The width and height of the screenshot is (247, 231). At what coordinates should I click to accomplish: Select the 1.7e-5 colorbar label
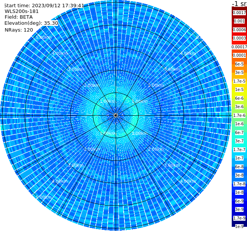pos(239,81)
